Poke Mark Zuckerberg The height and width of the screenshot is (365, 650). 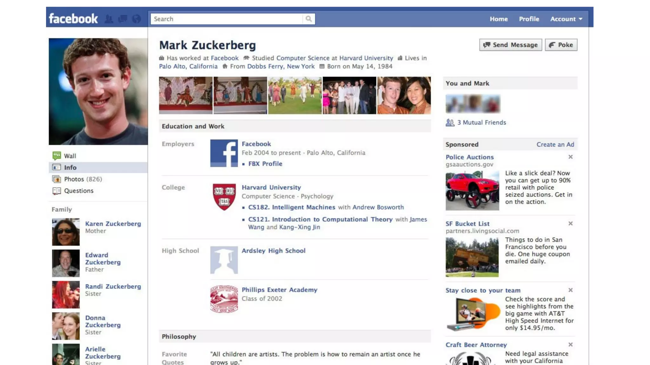561,45
